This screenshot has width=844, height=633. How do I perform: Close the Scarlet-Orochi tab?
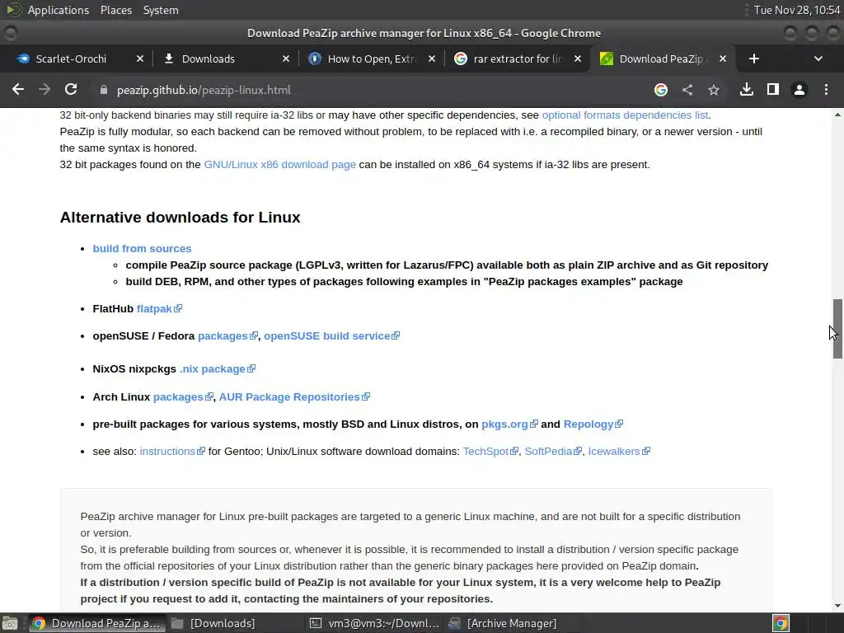[x=140, y=59]
